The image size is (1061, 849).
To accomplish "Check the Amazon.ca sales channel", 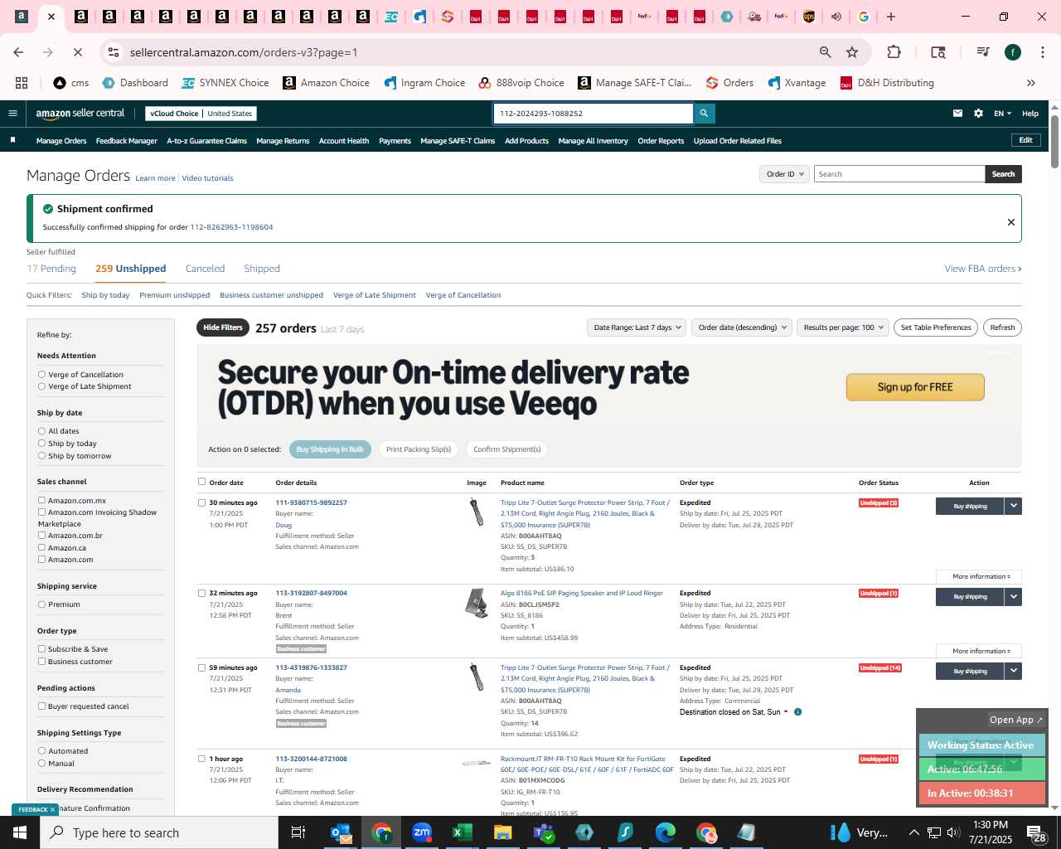I will pyautogui.click(x=41, y=547).
